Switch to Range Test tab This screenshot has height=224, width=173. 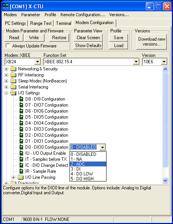coord(41,23)
